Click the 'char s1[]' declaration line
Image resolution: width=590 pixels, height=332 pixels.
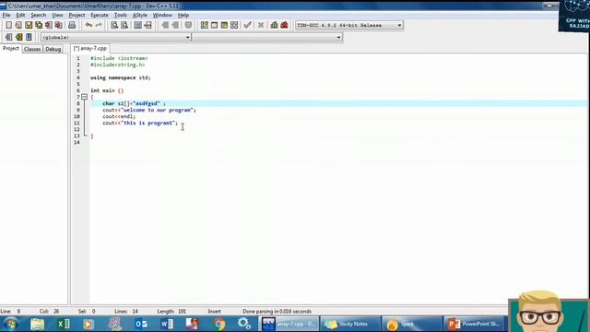[x=134, y=103]
